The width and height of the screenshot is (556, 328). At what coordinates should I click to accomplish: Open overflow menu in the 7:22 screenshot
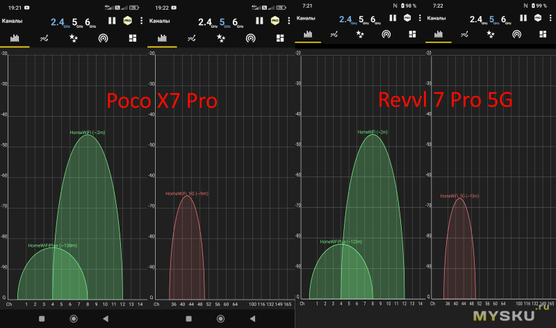pos(550,18)
